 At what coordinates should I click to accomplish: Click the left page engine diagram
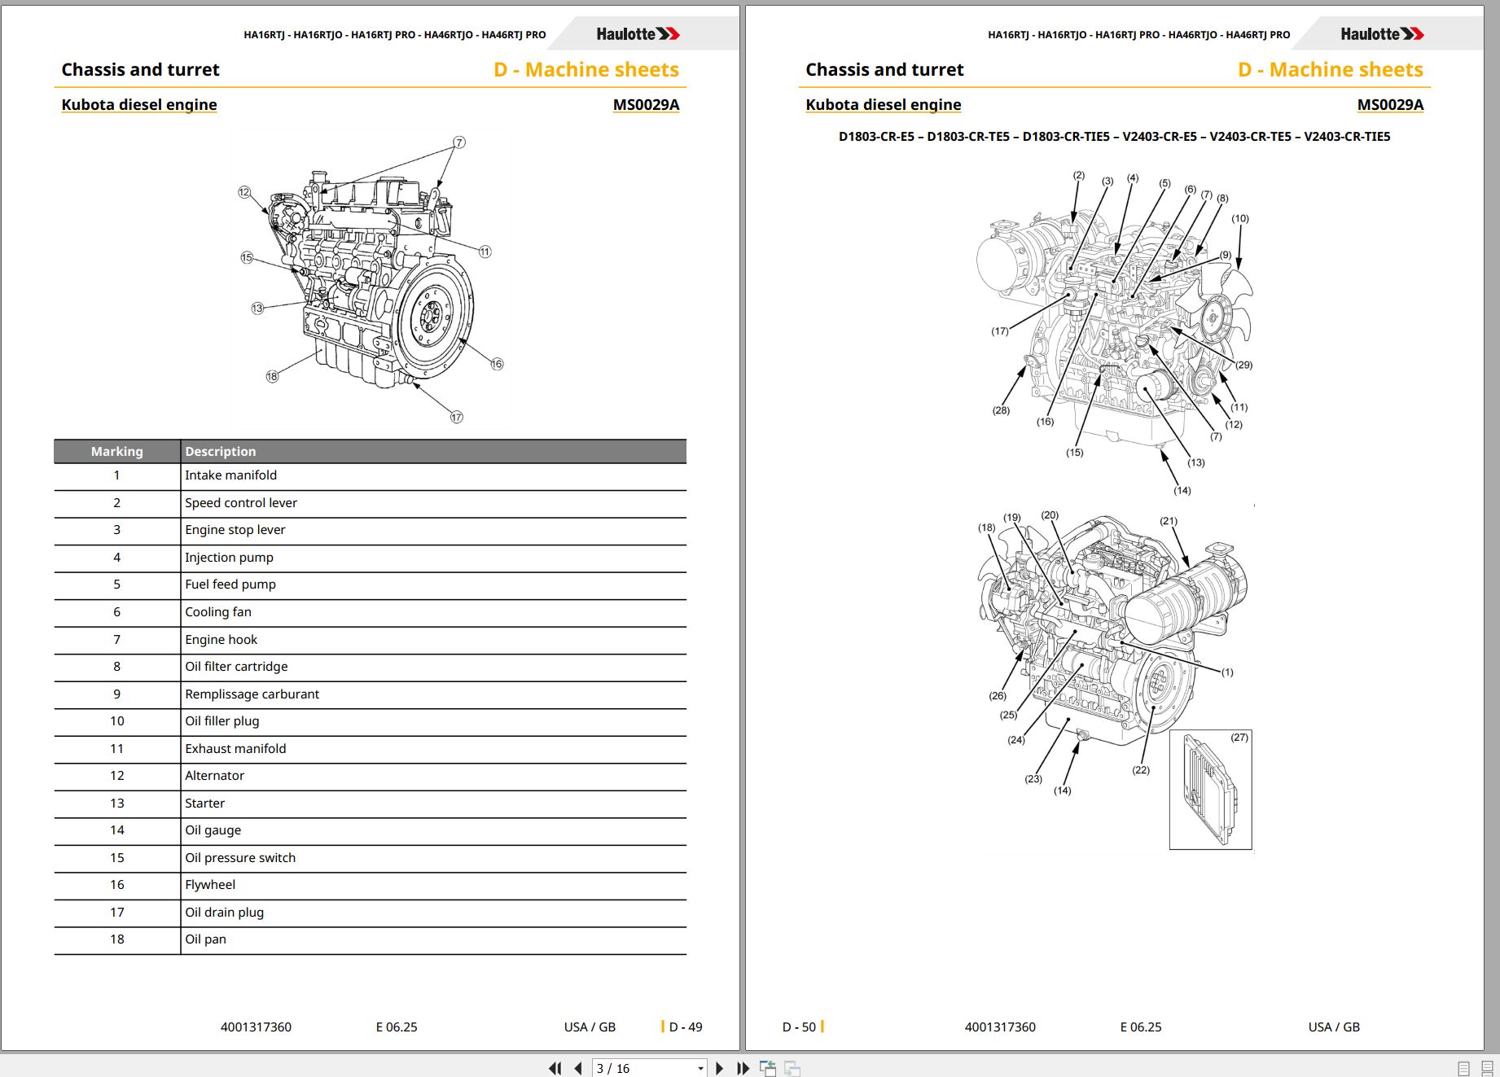[x=371, y=280]
